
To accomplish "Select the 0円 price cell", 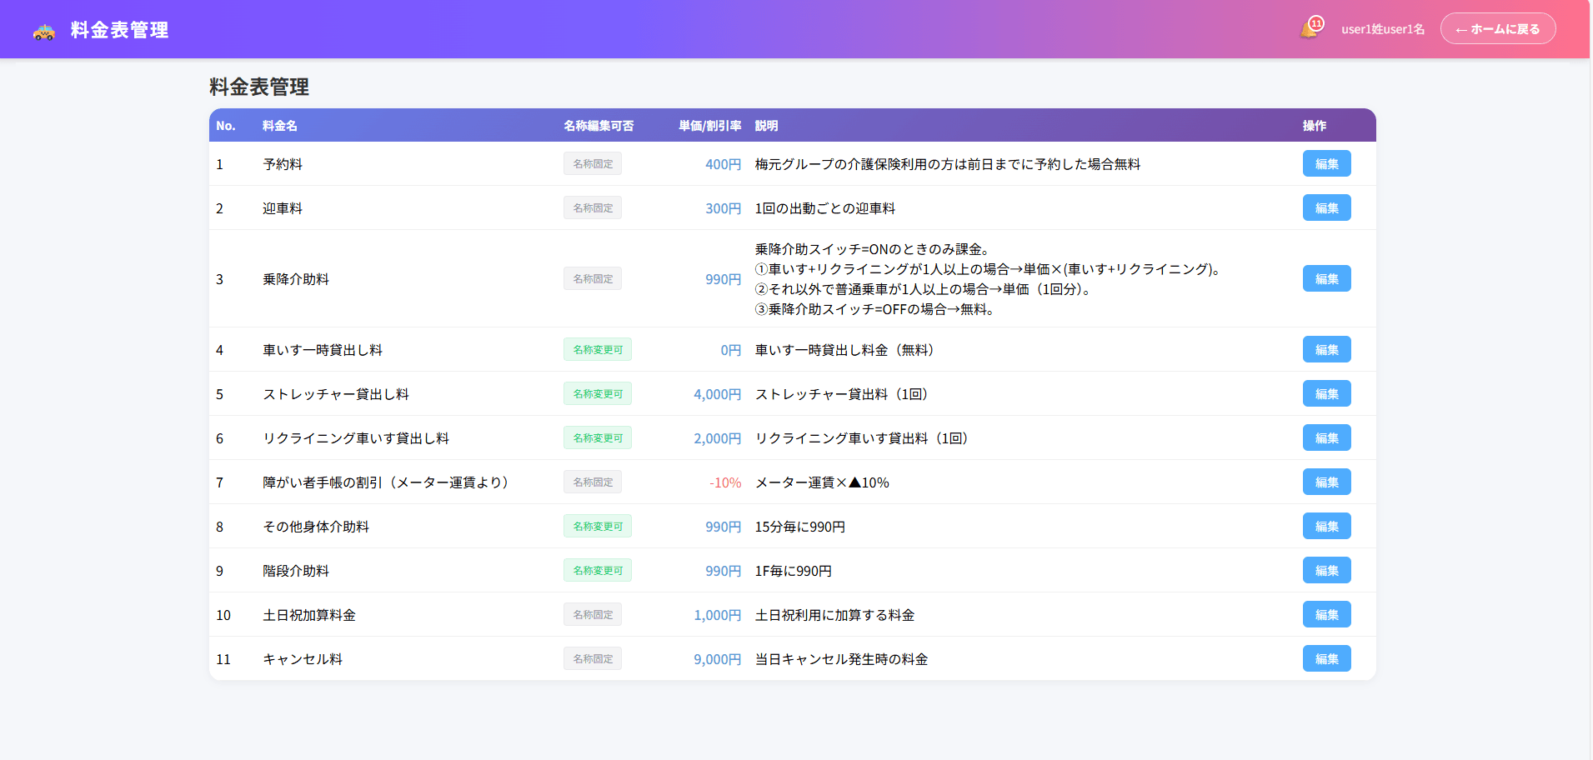I will click(731, 350).
